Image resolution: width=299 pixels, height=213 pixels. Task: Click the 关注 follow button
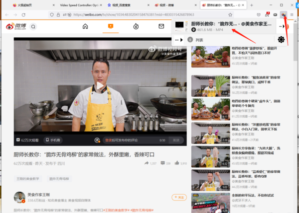pos(179,197)
